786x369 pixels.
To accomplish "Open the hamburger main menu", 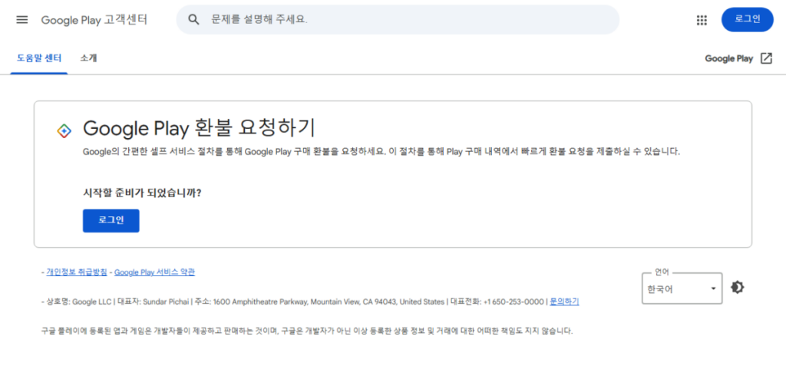I will point(22,20).
